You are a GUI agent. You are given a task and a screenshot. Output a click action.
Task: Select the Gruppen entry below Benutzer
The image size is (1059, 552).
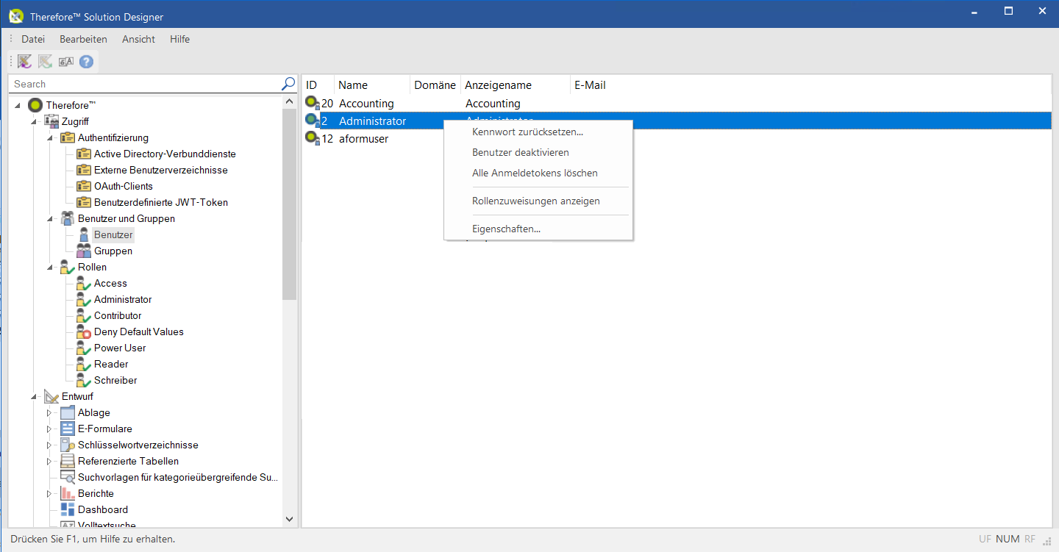113,251
